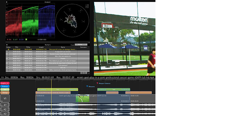Select the 'Man, that was awesome.' marker row

[63, 56]
